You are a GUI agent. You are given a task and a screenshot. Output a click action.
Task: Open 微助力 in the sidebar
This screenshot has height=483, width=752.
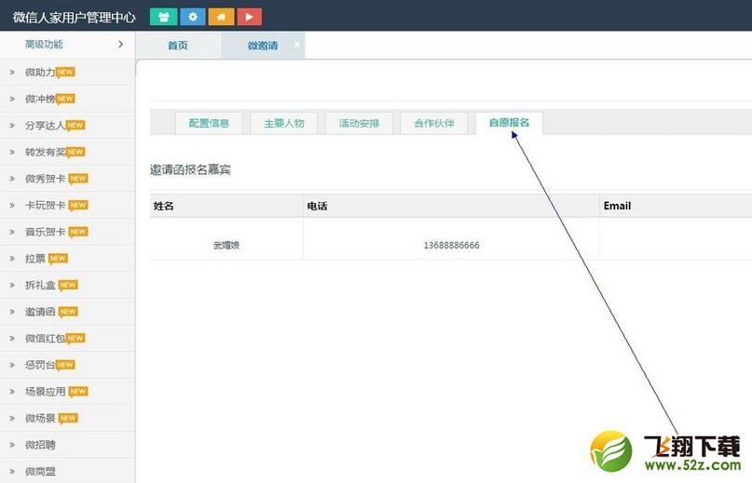(x=67, y=73)
